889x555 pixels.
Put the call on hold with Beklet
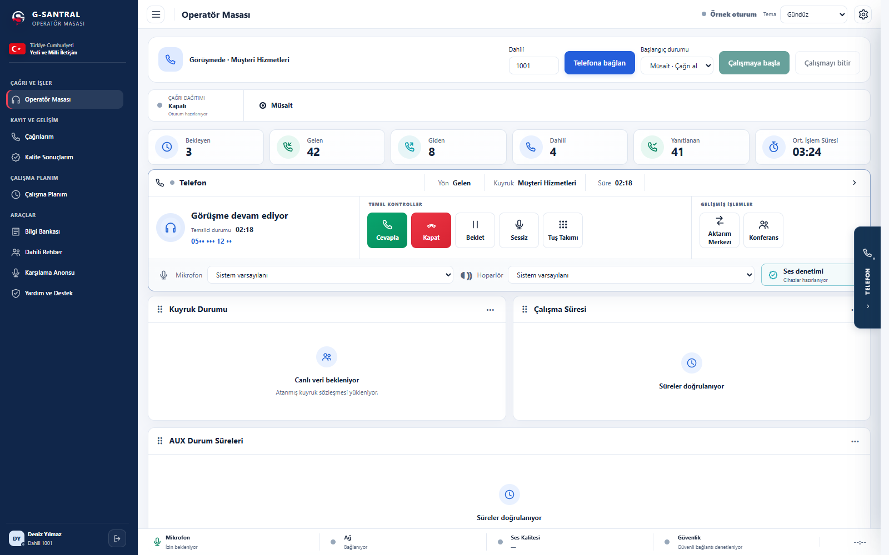(475, 230)
